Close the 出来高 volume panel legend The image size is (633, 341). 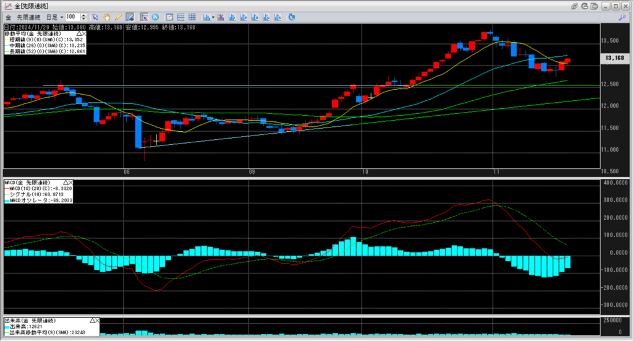97,321
